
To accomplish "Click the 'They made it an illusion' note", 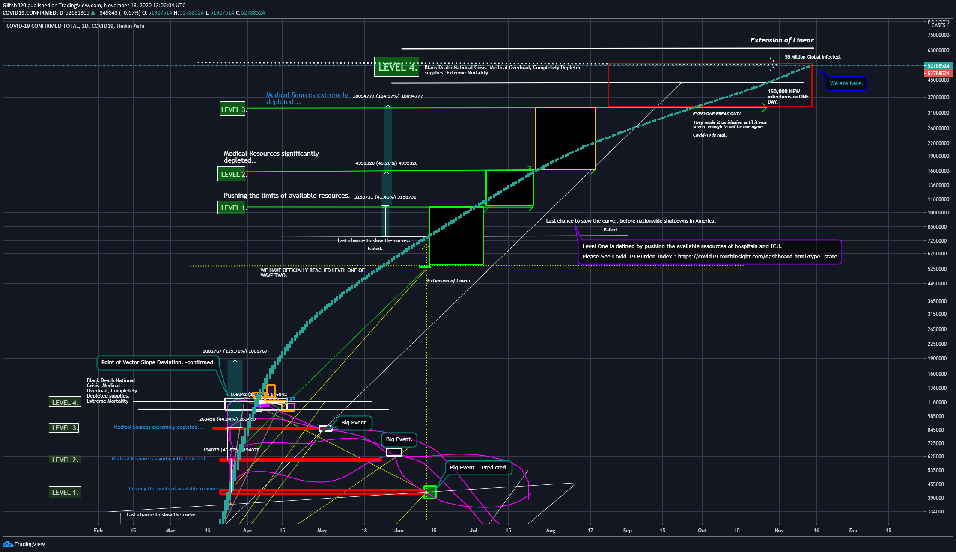I will 730,125.
